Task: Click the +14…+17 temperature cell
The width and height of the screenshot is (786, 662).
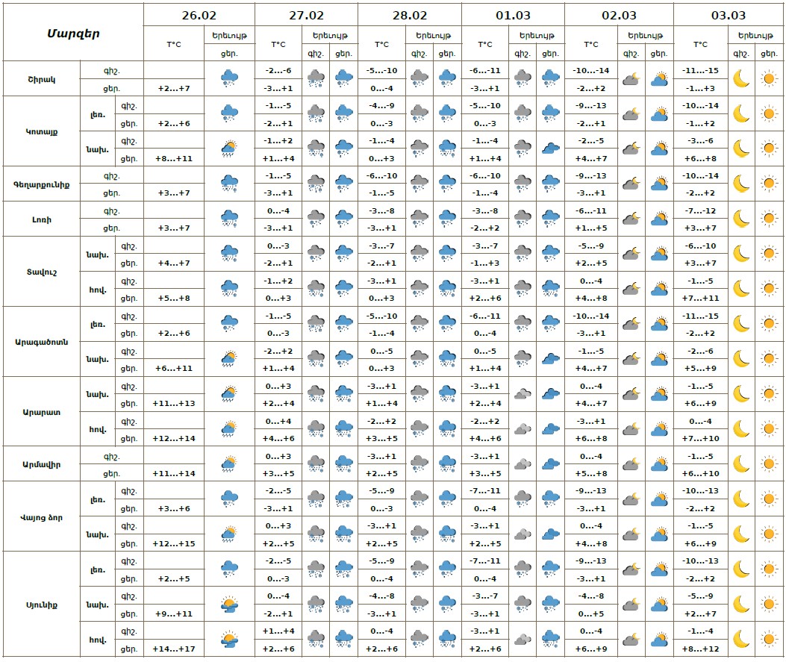Action: click(173, 649)
